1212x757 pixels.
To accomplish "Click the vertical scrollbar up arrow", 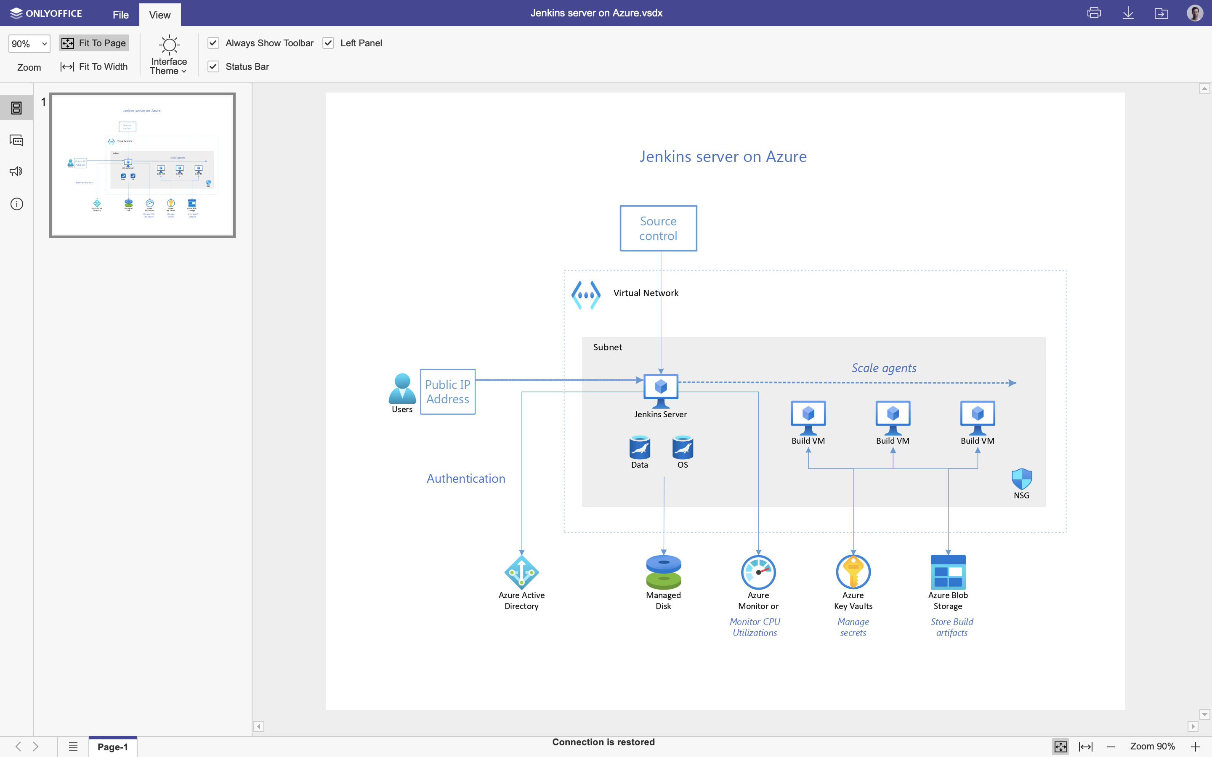I will pyautogui.click(x=1204, y=89).
